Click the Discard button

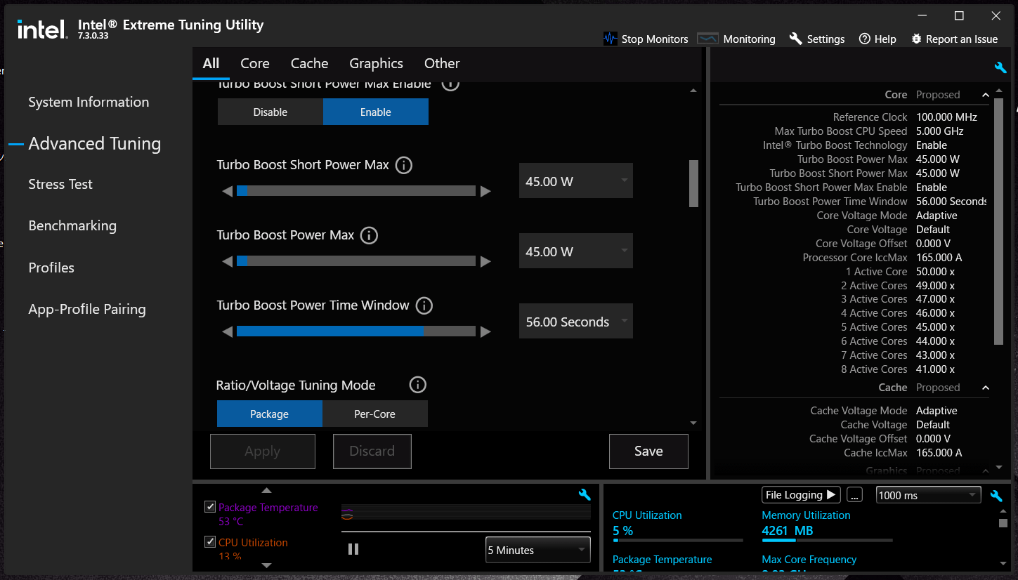[x=372, y=452]
